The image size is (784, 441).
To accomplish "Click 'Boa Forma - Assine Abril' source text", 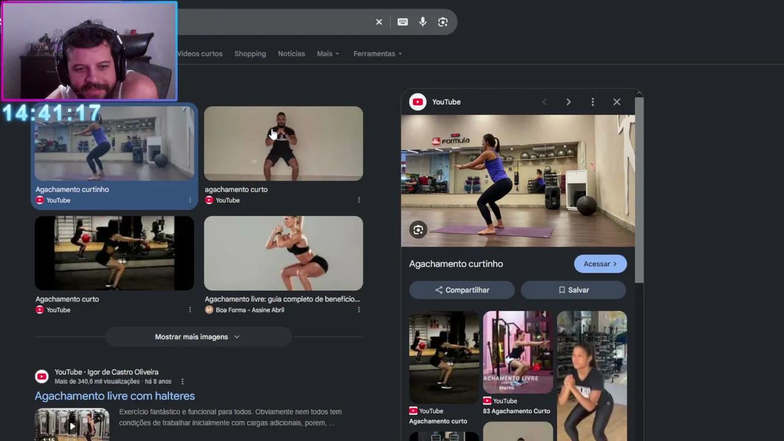I will click(250, 310).
